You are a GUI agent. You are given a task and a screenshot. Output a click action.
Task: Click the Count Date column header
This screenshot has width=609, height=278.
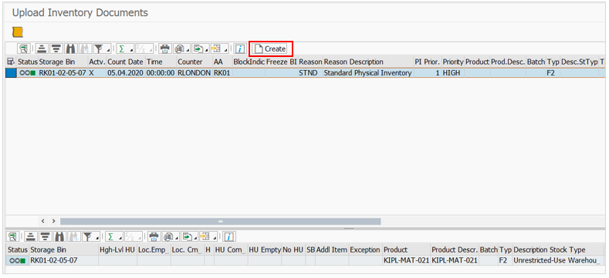pos(126,62)
